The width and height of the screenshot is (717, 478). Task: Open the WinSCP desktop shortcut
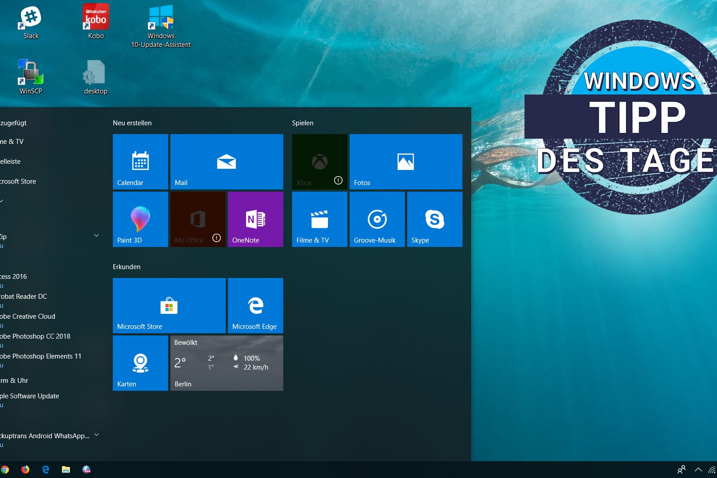31,77
